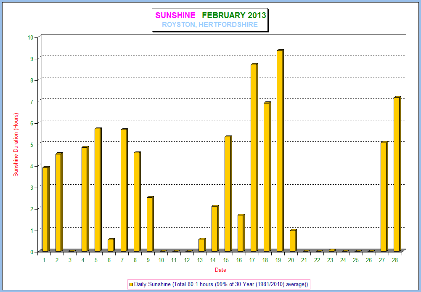Select the short bar for date 13

202,245
